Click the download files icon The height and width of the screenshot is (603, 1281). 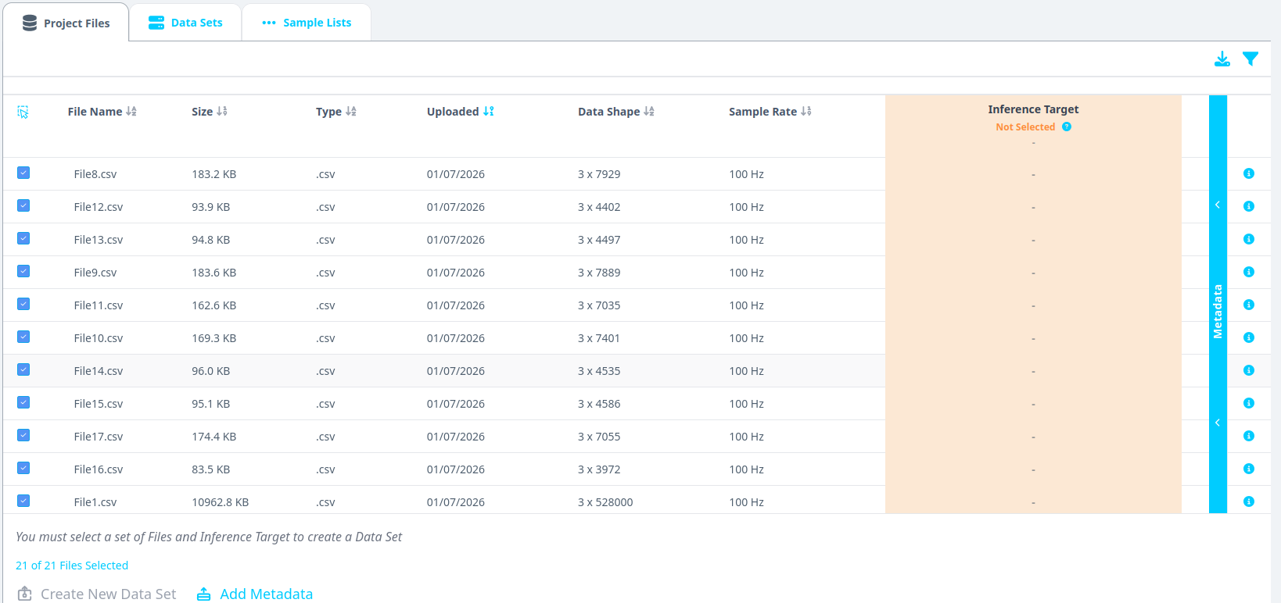(x=1222, y=59)
